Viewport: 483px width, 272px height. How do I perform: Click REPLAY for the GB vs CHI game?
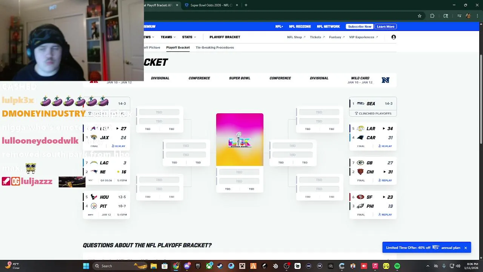coord(385,181)
